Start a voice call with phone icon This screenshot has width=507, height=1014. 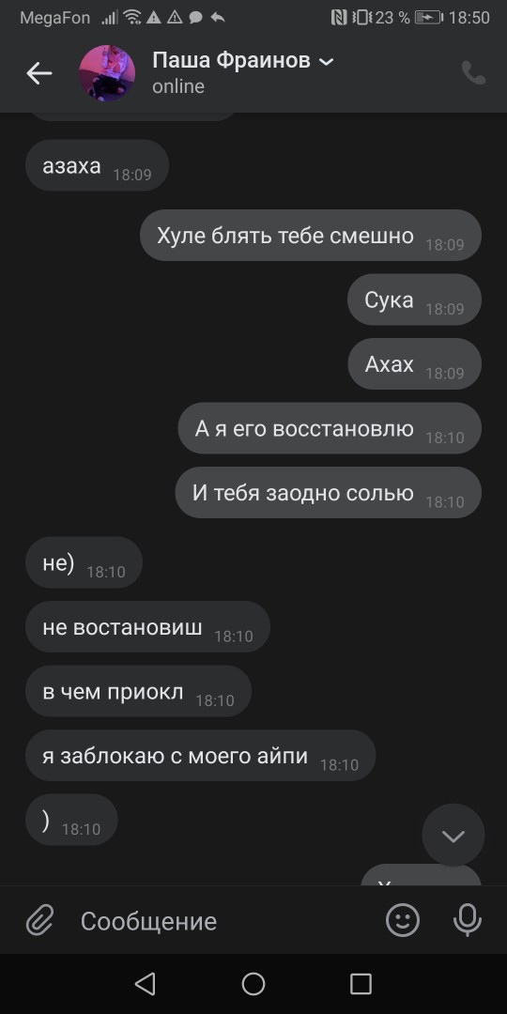pyautogui.click(x=473, y=73)
